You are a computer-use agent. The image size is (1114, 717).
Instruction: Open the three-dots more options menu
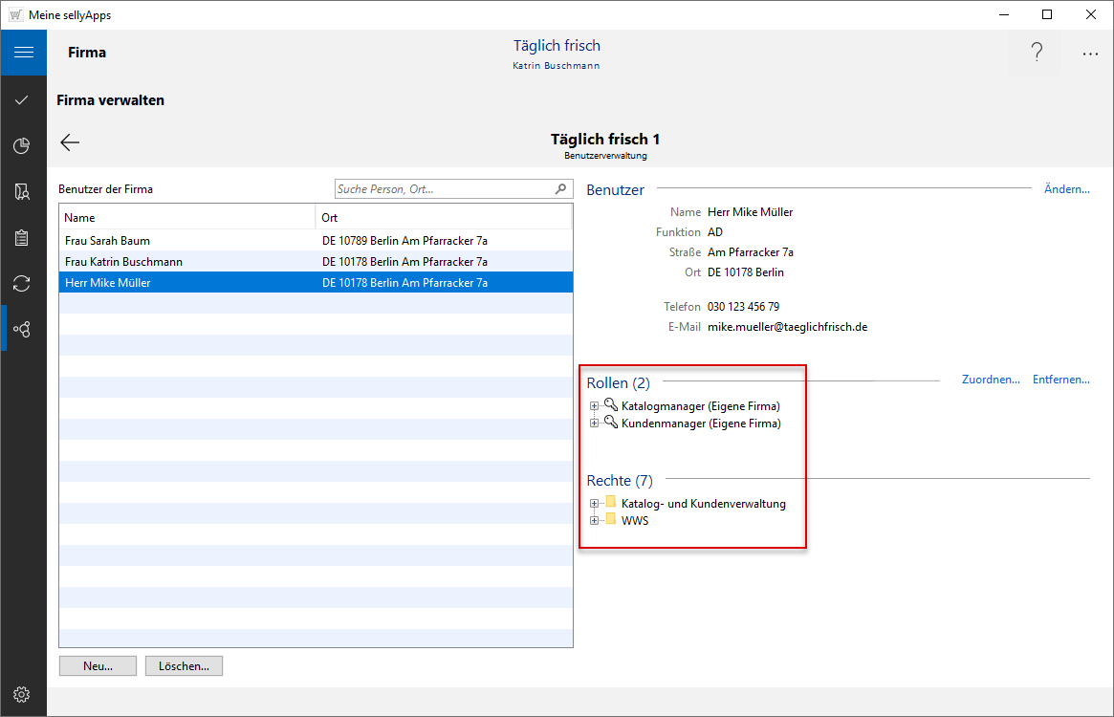[1090, 54]
